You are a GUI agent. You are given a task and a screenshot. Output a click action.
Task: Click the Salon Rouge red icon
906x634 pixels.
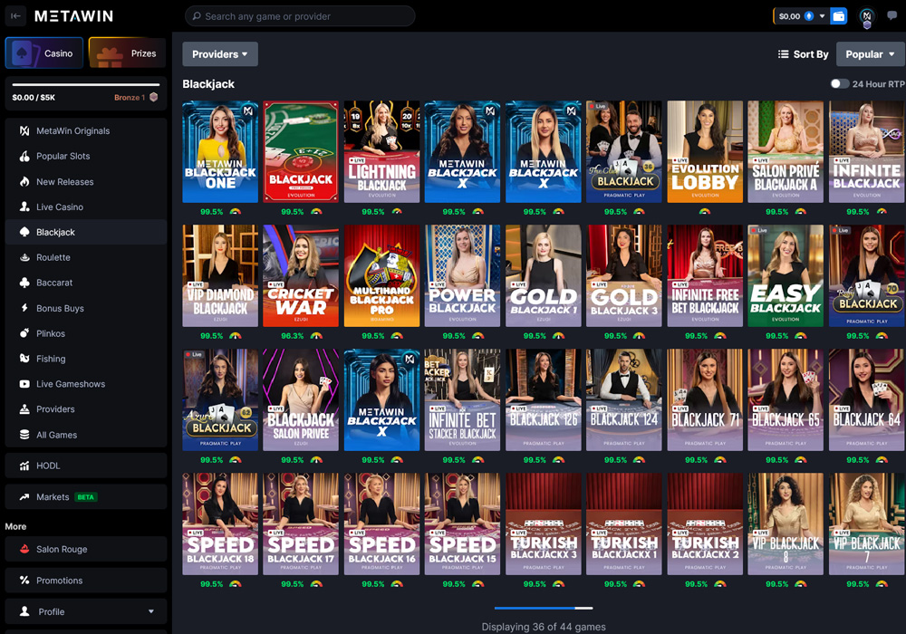[x=24, y=549]
